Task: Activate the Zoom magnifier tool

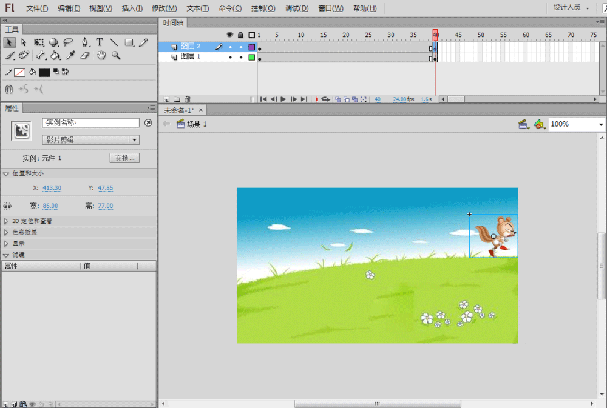Action: 115,56
